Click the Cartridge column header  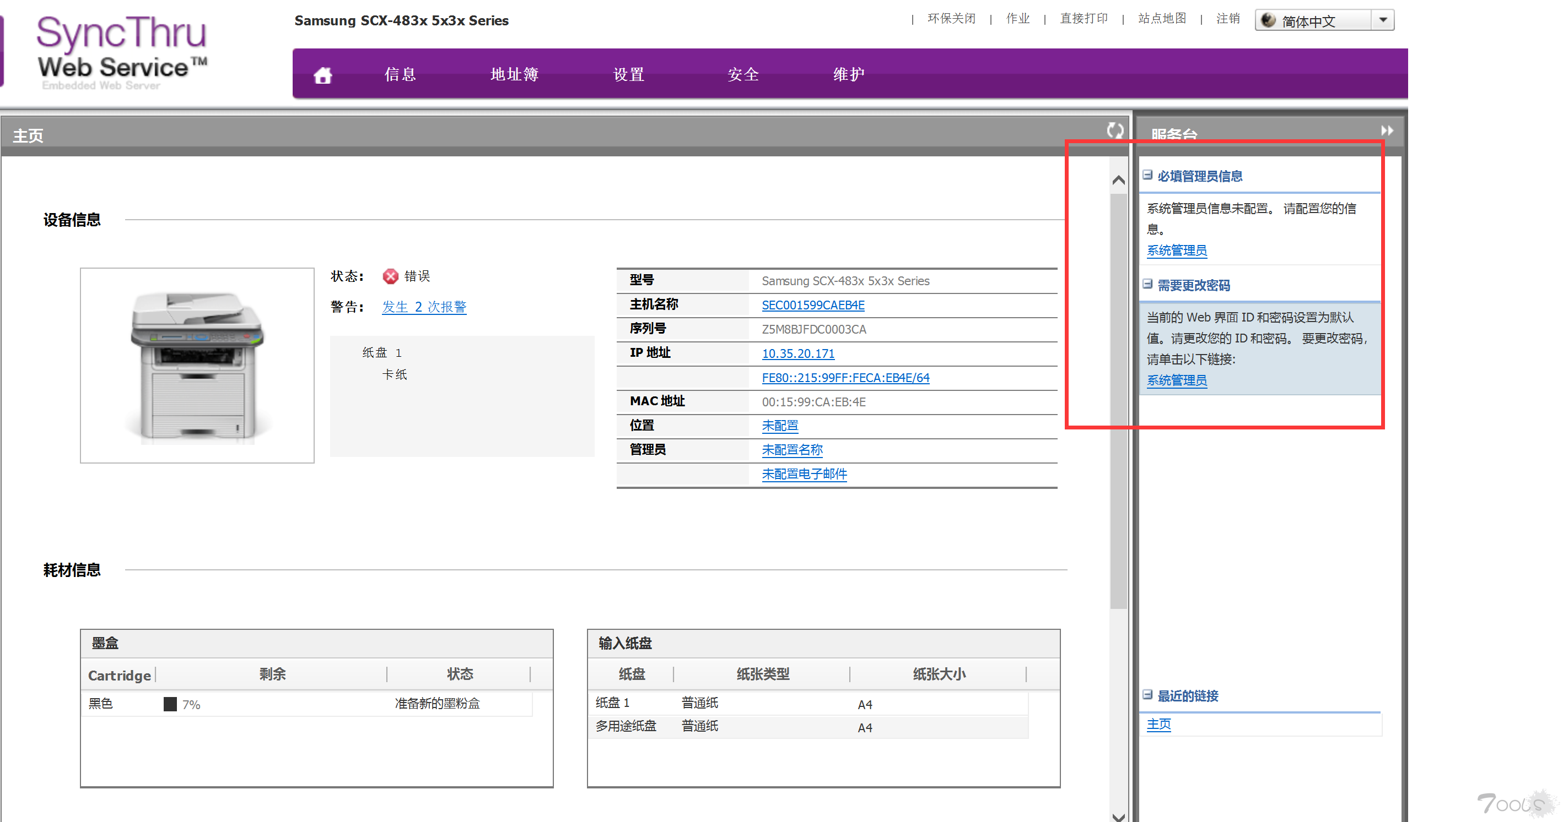click(x=120, y=674)
